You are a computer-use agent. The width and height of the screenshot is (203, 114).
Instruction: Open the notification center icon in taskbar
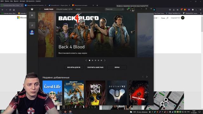coord(200,112)
